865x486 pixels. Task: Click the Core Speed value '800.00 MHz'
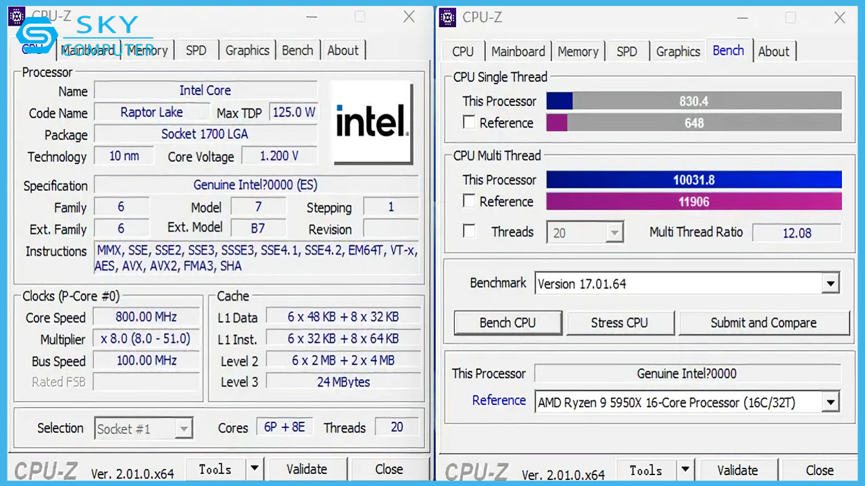147,317
